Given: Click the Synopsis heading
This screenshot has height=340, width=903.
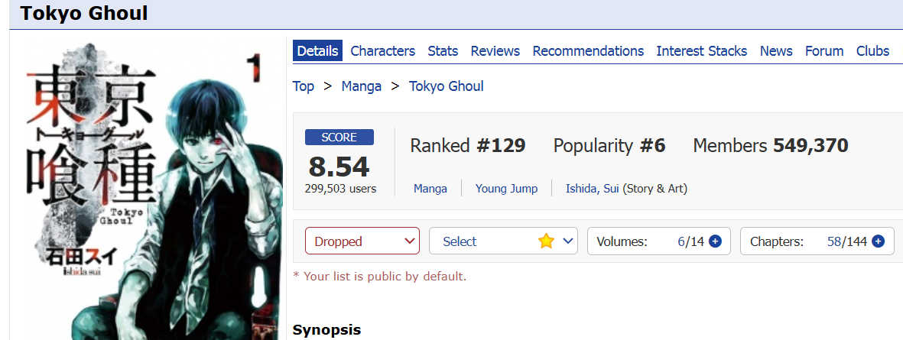Looking at the screenshot, I should (x=326, y=329).
